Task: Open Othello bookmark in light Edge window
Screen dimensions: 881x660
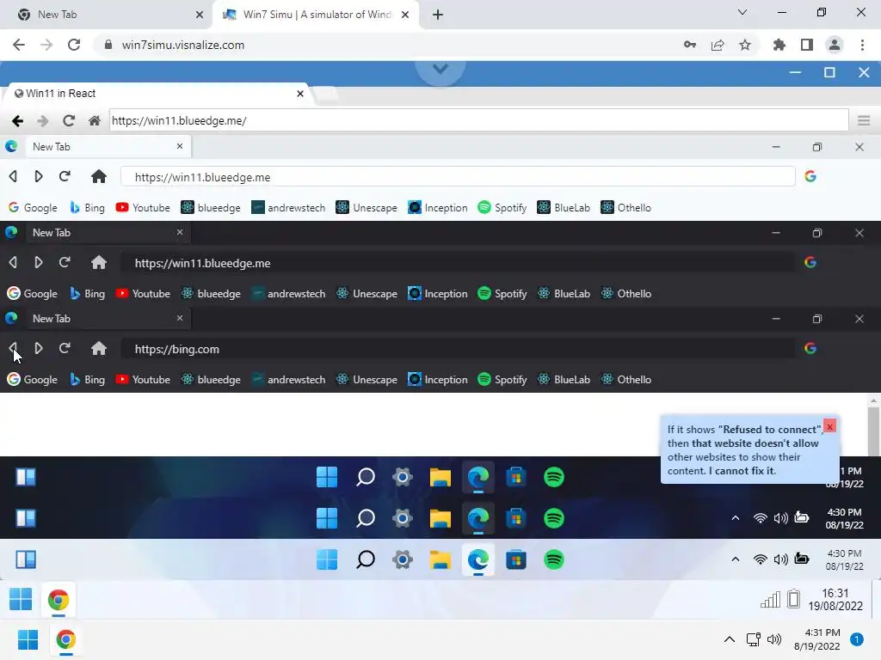Action: pyautogui.click(x=625, y=207)
